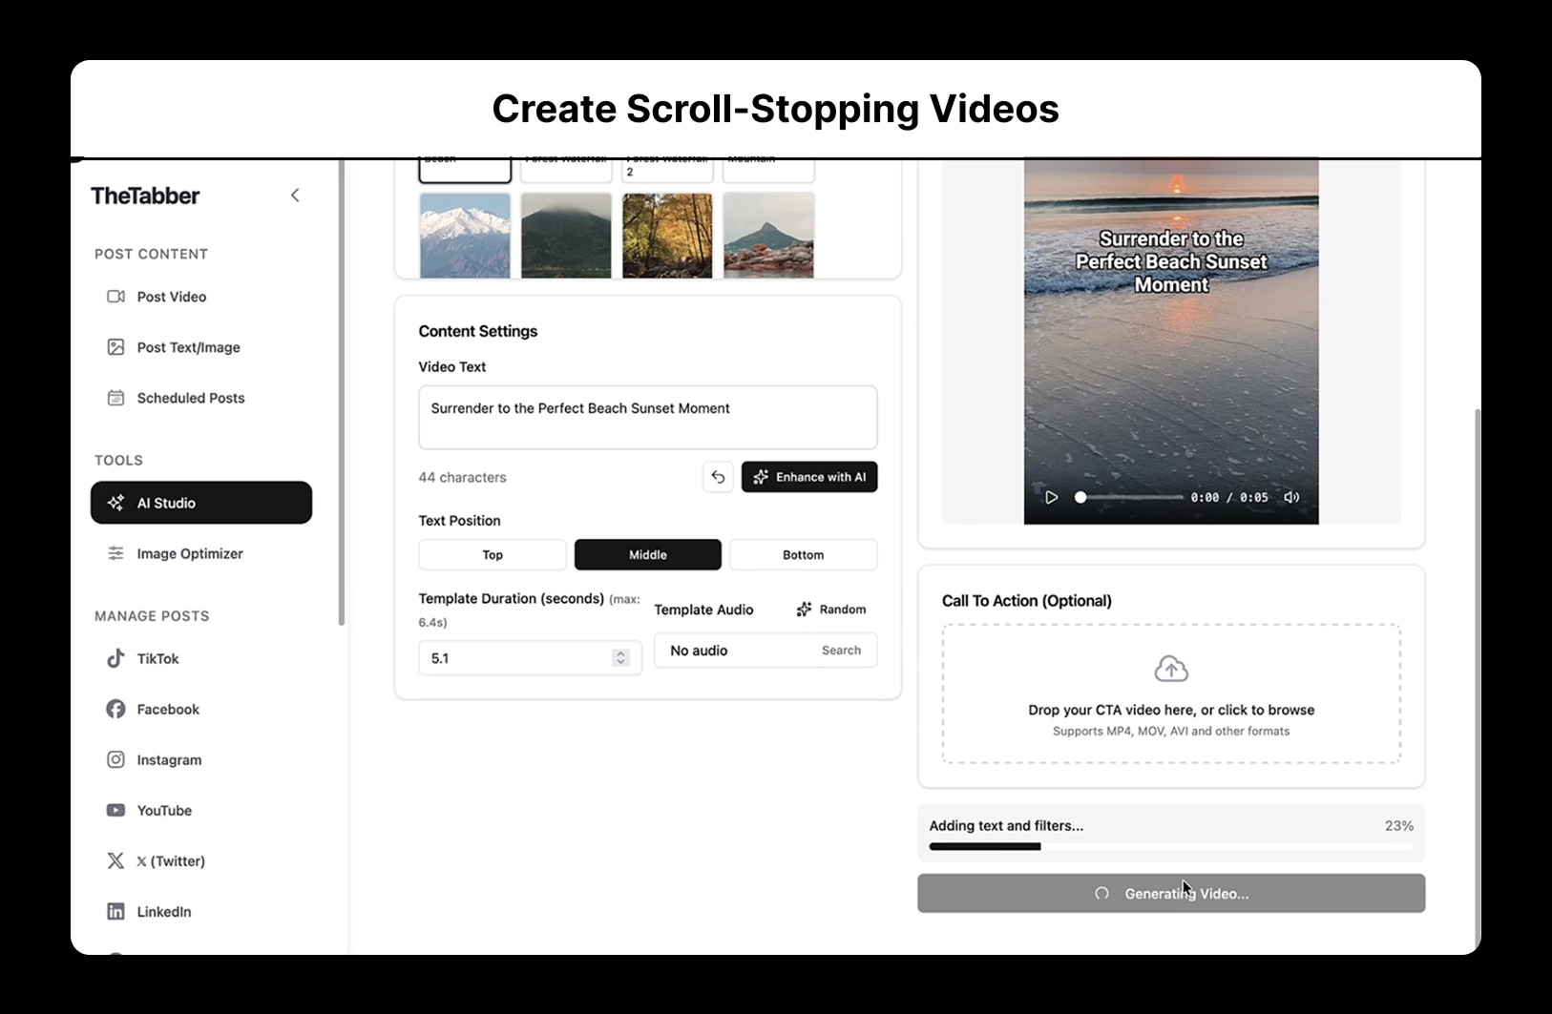Open Instagram post management
This screenshot has width=1552, height=1014.
169,759
